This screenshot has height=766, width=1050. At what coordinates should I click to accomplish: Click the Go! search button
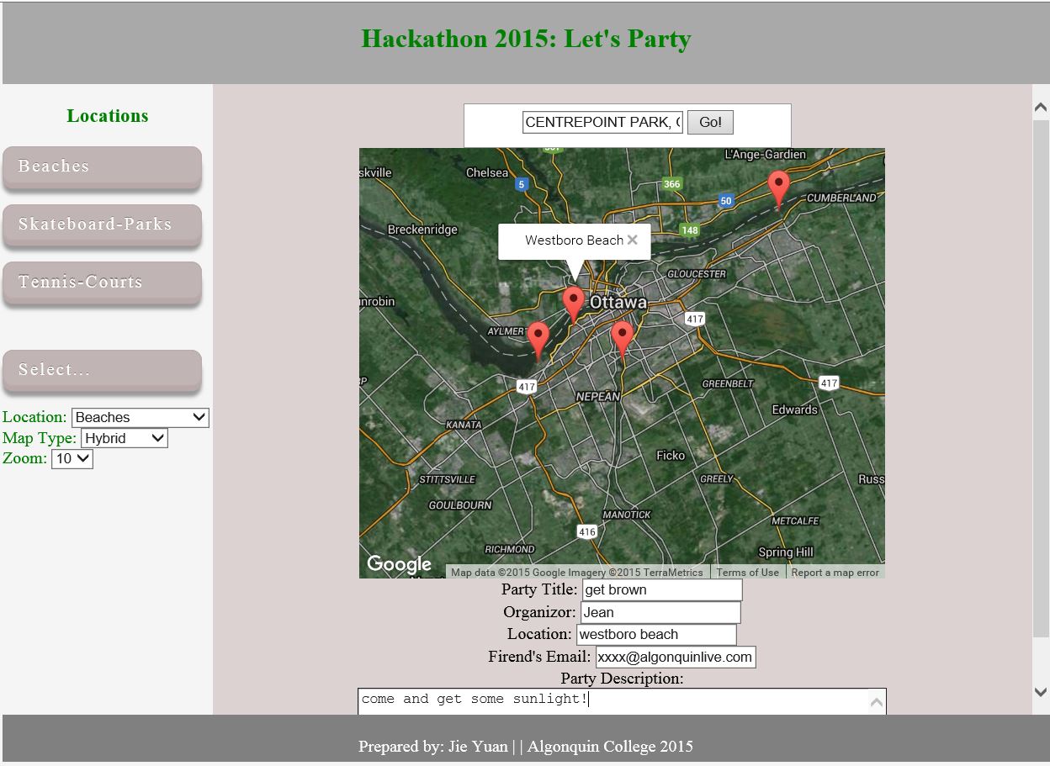coord(710,122)
